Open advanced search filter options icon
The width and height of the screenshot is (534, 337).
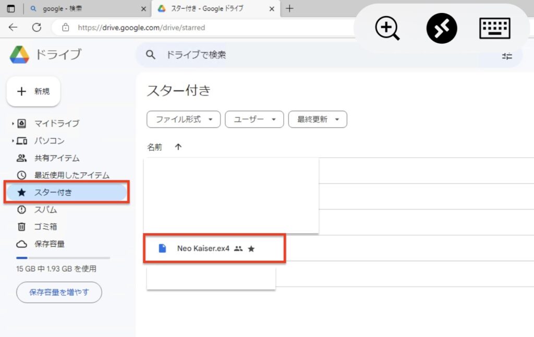[507, 56]
